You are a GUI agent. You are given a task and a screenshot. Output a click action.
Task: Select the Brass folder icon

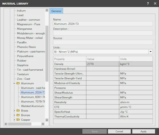click(18, 110)
